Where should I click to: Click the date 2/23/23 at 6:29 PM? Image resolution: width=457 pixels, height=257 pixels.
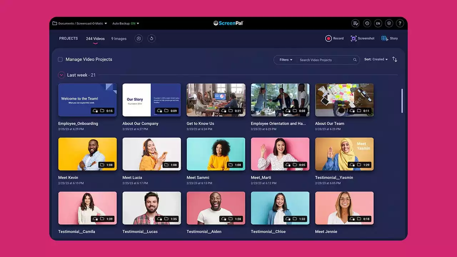(71, 129)
